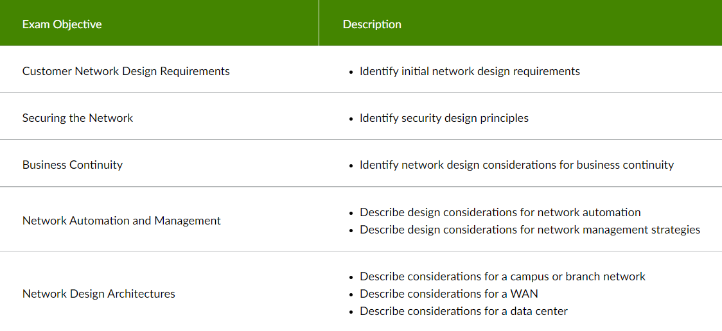Click the business continuity design considerations bullet
This screenshot has height=331, width=722.
[516, 165]
